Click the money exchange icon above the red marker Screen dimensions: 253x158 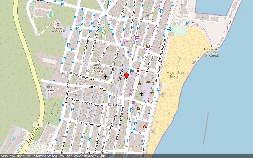[x=142, y=71]
